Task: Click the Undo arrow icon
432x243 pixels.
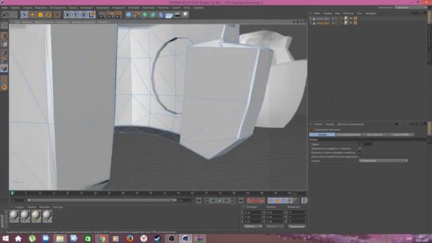Action: [x=6, y=15]
